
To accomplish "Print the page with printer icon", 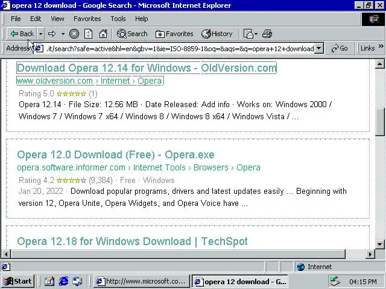I will [267, 34].
